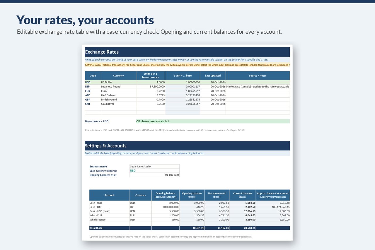Click the 0.00001117 base value cell

[183, 87]
